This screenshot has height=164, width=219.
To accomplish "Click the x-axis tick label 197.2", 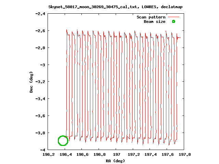I will pos(133,154).
